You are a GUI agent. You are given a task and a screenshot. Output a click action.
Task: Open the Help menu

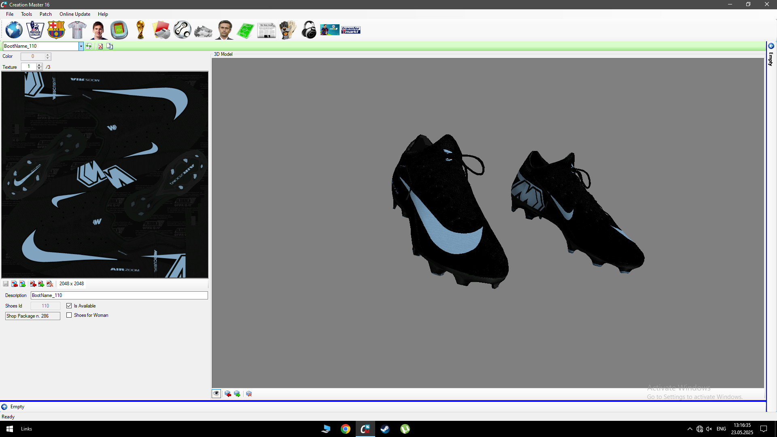[103, 14]
